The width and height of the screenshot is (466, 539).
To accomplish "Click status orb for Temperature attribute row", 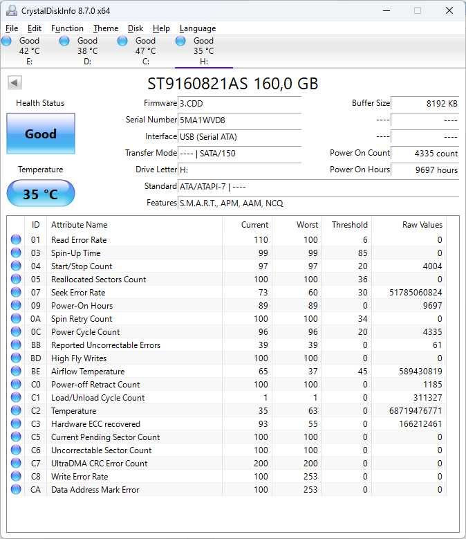I will (16, 410).
